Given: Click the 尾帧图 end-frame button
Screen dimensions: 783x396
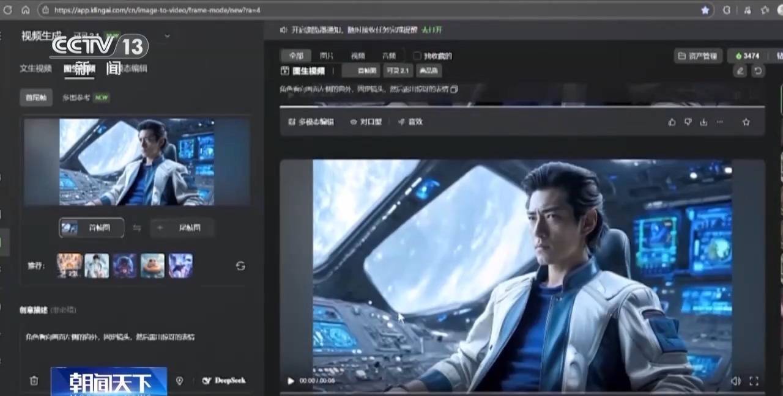Looking at the screenshot, I should (182, 227).
